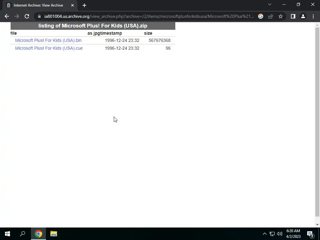Viewport: 320px width, 240px height.
Task: Reload the current page
Action: 27,16
